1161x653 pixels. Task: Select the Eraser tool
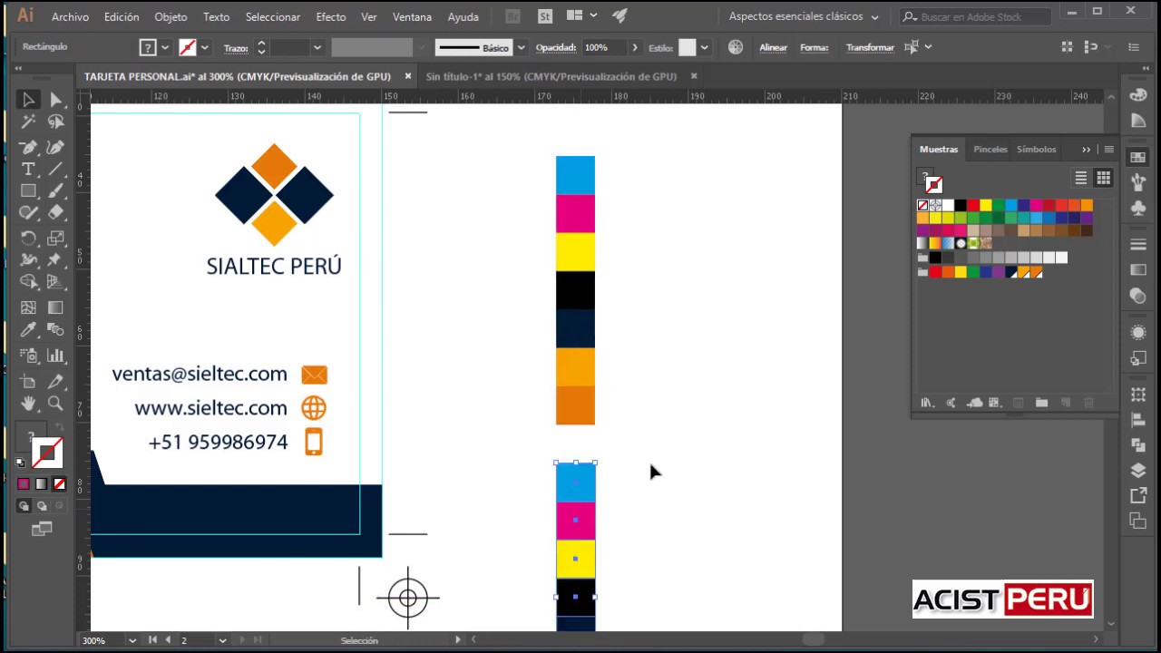point(55,213)
